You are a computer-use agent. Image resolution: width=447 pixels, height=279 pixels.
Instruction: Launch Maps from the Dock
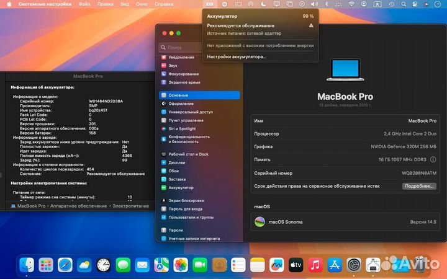161,265
